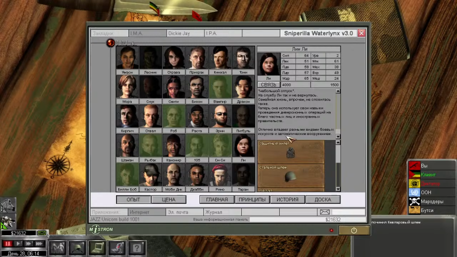This screenshot has width=457, height=257.
Task: Open the Эл. почта application tab
Action: pyautogui.click(x=185, y=212)
